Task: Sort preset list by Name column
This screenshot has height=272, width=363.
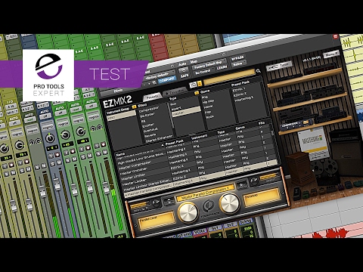Action: [x=120, y=154]
